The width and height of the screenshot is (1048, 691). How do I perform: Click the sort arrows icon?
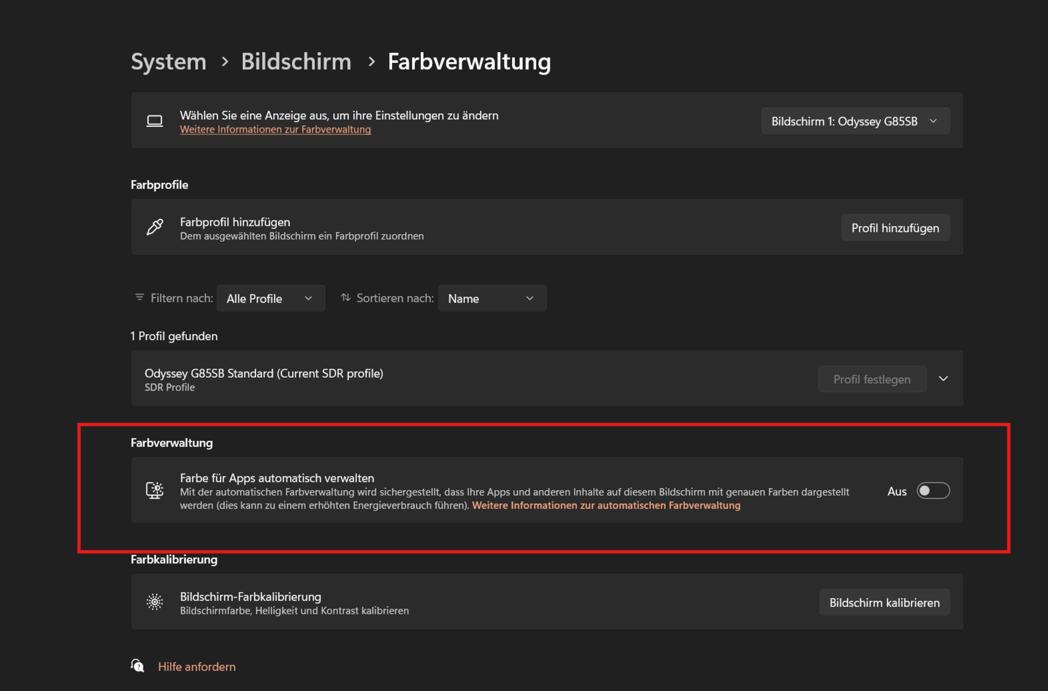pyautogui.click(x=346, y=297)
